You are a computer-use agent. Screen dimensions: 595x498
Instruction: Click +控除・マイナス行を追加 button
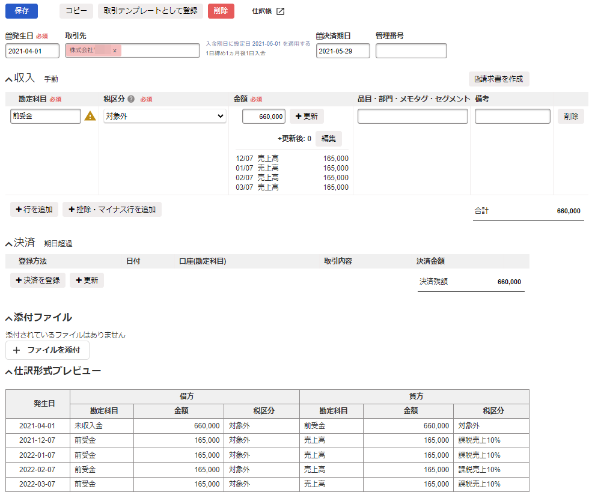click(112, 210)
